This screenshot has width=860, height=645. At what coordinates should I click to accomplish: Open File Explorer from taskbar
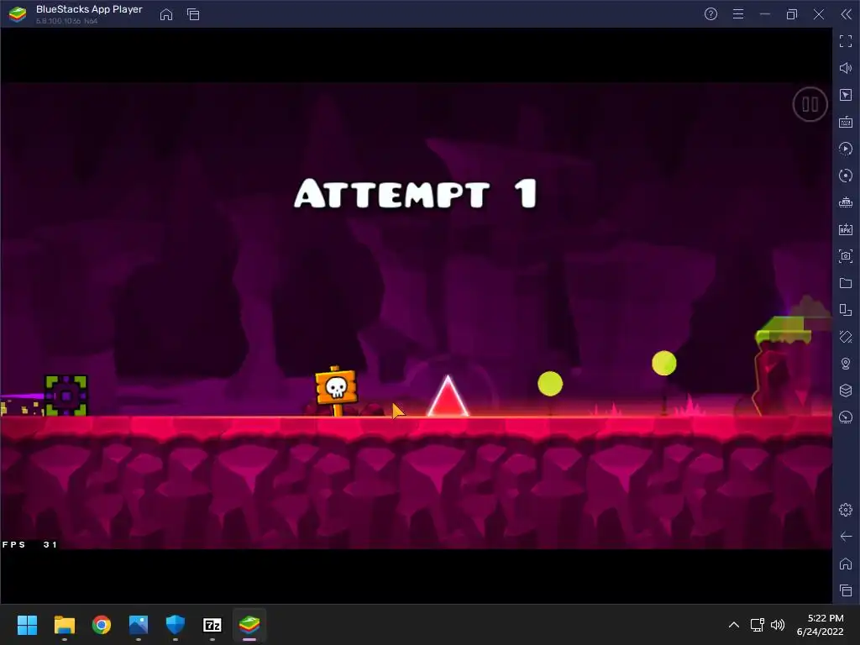tap(64, 625)
